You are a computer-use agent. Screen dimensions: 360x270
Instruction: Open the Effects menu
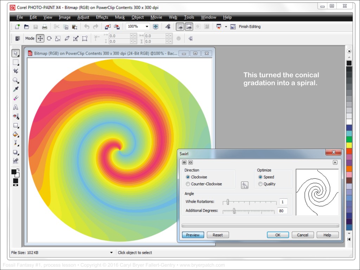tap(102, 17)
